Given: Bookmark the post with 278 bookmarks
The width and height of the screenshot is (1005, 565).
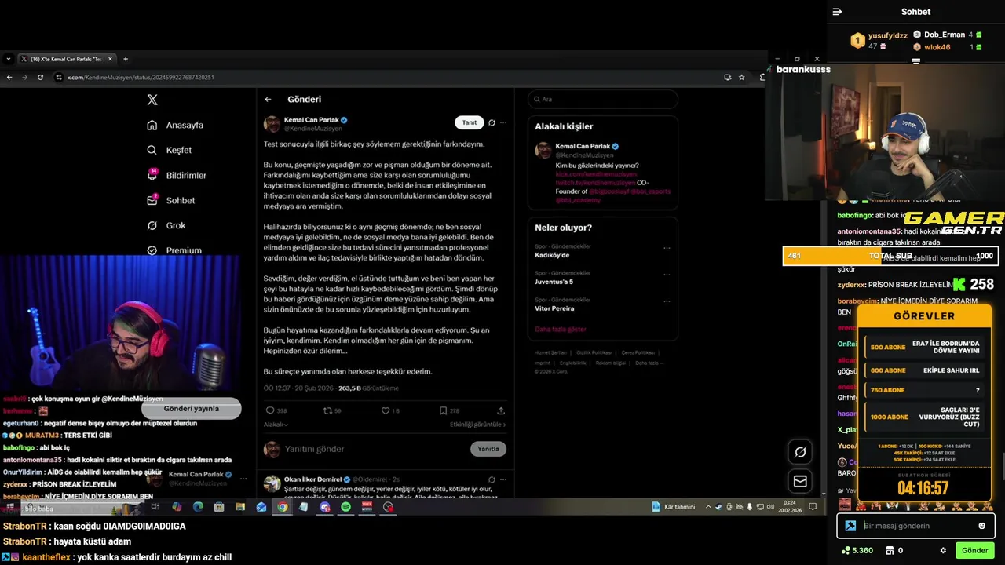Looking at the screenshot, I should (449, 410).
